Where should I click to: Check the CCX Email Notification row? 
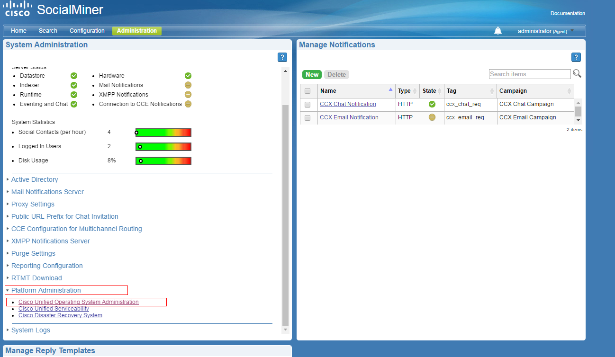click(x=307, y=118)
